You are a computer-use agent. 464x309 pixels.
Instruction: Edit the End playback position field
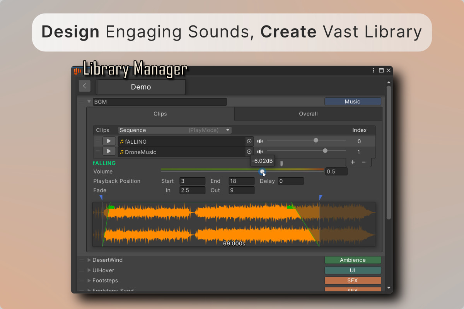tap(241, 181)
